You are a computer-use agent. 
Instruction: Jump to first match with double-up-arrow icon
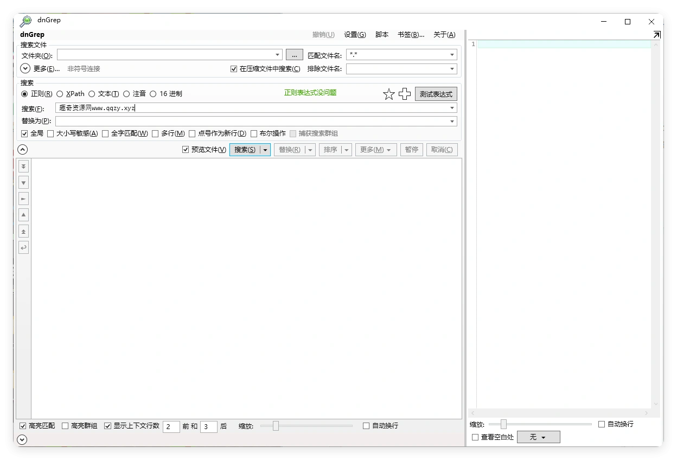23,231
